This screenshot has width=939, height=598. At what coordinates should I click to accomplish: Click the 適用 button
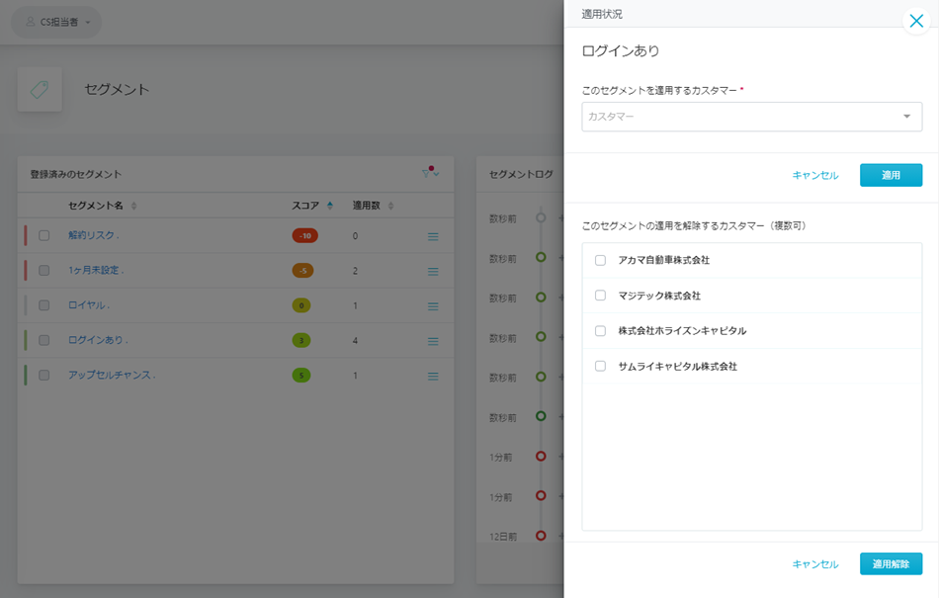[891, 175]
